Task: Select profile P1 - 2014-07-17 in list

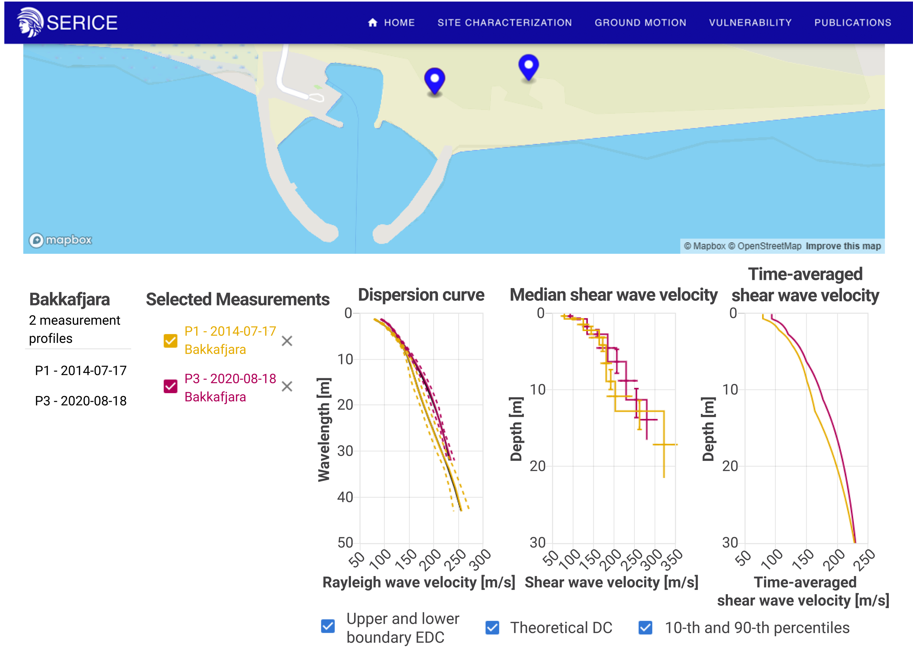Action: [x=81, y=370]
